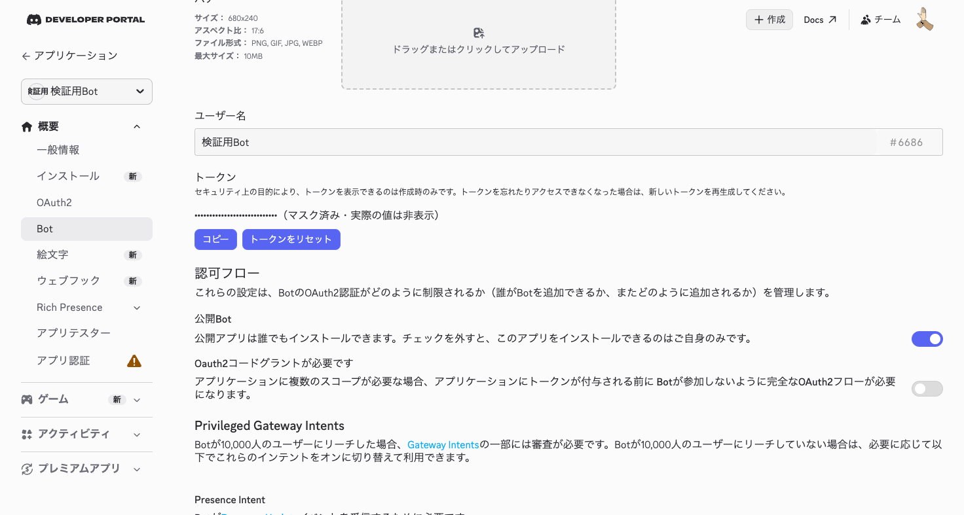
Task: Click the external arrow icon beside Docs
Action: [x=832, y=20]
